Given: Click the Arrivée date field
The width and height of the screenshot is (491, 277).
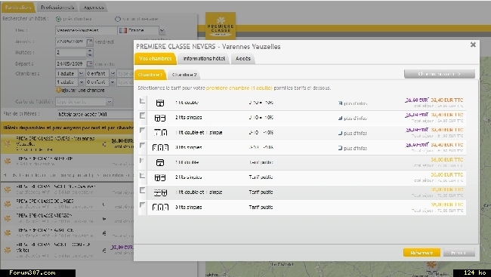Looking at the screenshot, I should 70,42.
